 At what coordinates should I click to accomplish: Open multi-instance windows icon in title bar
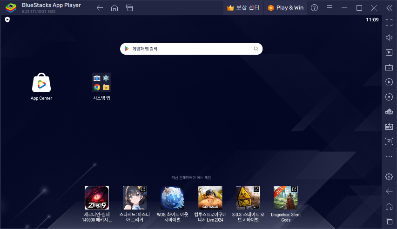(x=129, y=8)
